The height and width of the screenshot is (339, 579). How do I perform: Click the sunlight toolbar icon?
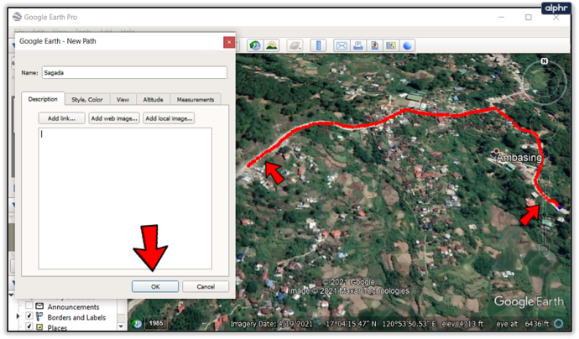coord(273,45)
